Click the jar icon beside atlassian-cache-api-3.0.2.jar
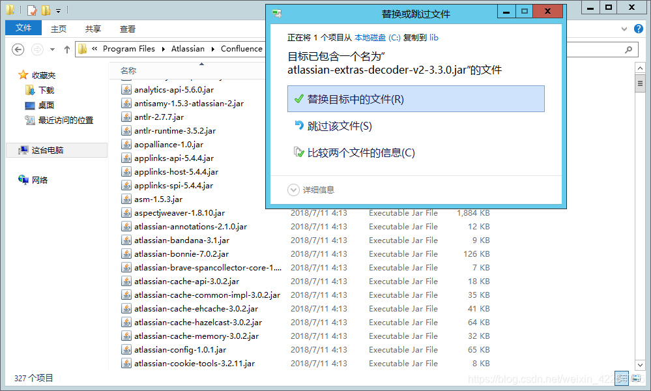This screenshot has width=651, height=391. 126,282
